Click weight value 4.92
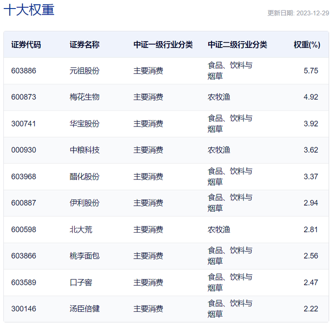Screen dimensions: 332x325 tap(311, 97)
